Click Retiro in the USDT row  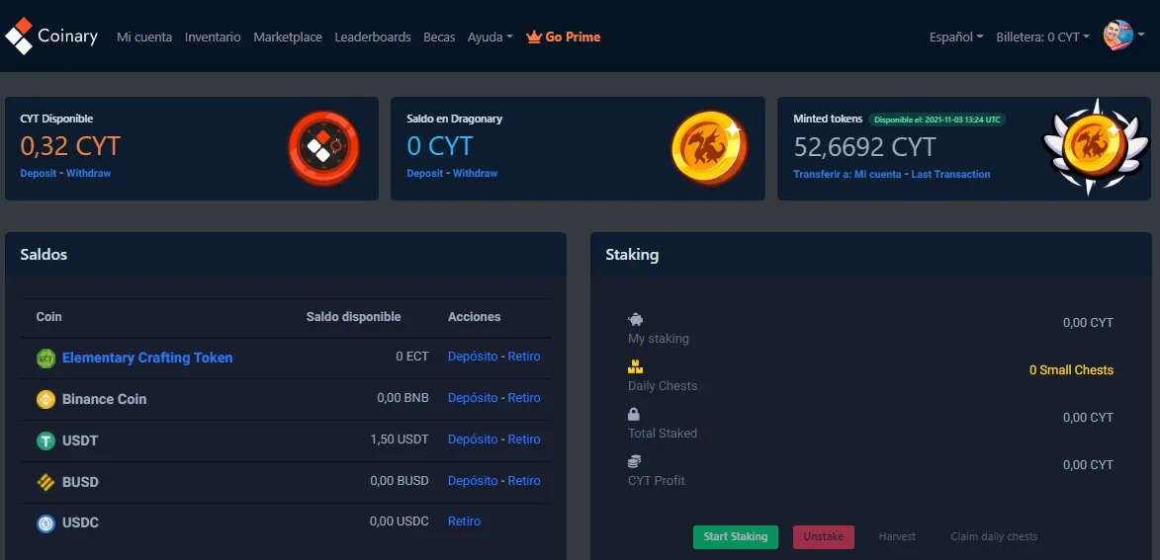point(524,439)
